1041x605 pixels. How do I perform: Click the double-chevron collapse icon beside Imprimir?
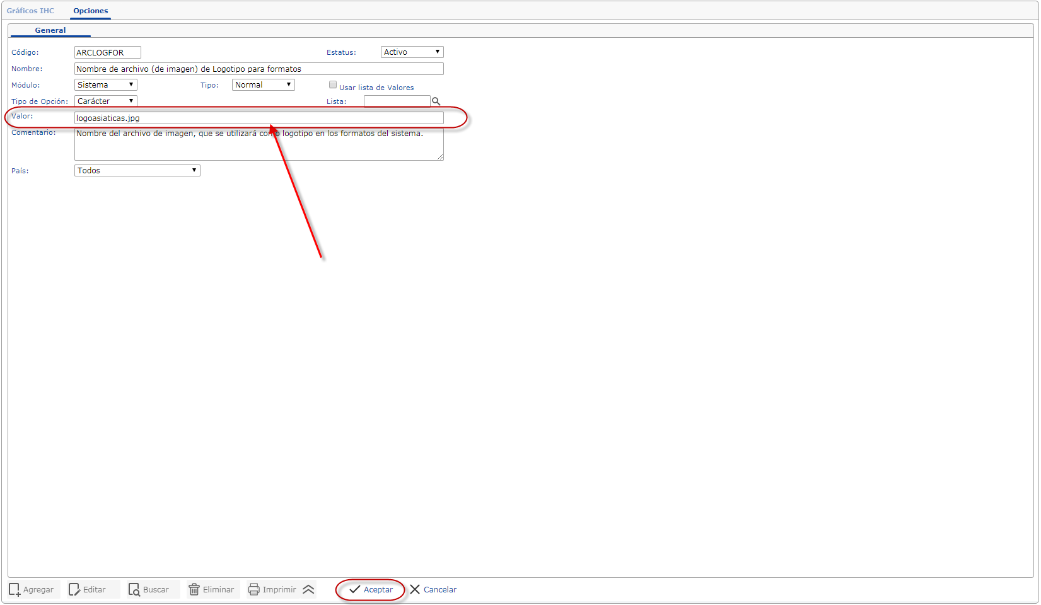308,589
